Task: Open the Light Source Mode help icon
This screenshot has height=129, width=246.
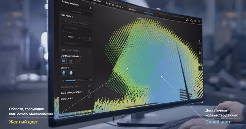Action: 80,57
